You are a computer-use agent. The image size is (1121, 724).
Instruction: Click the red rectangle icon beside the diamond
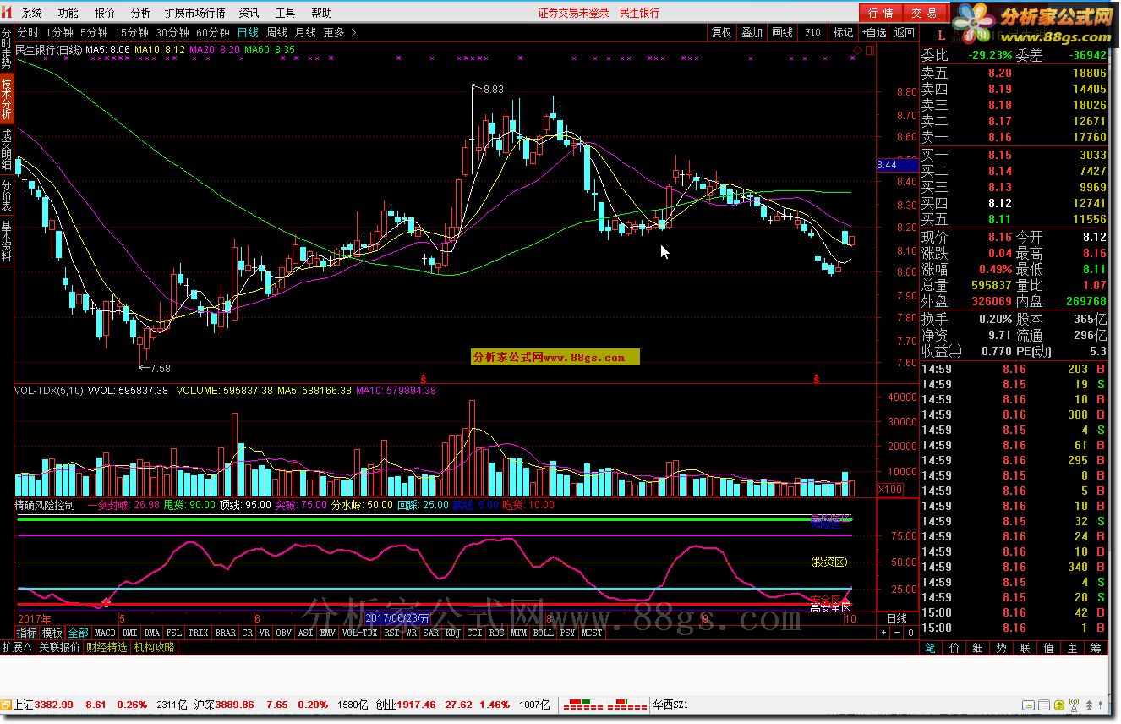point(870,51)
